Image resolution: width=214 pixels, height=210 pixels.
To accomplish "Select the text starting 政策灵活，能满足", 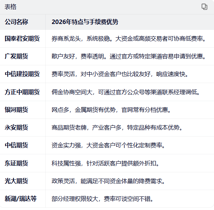I will pos(108,181).
